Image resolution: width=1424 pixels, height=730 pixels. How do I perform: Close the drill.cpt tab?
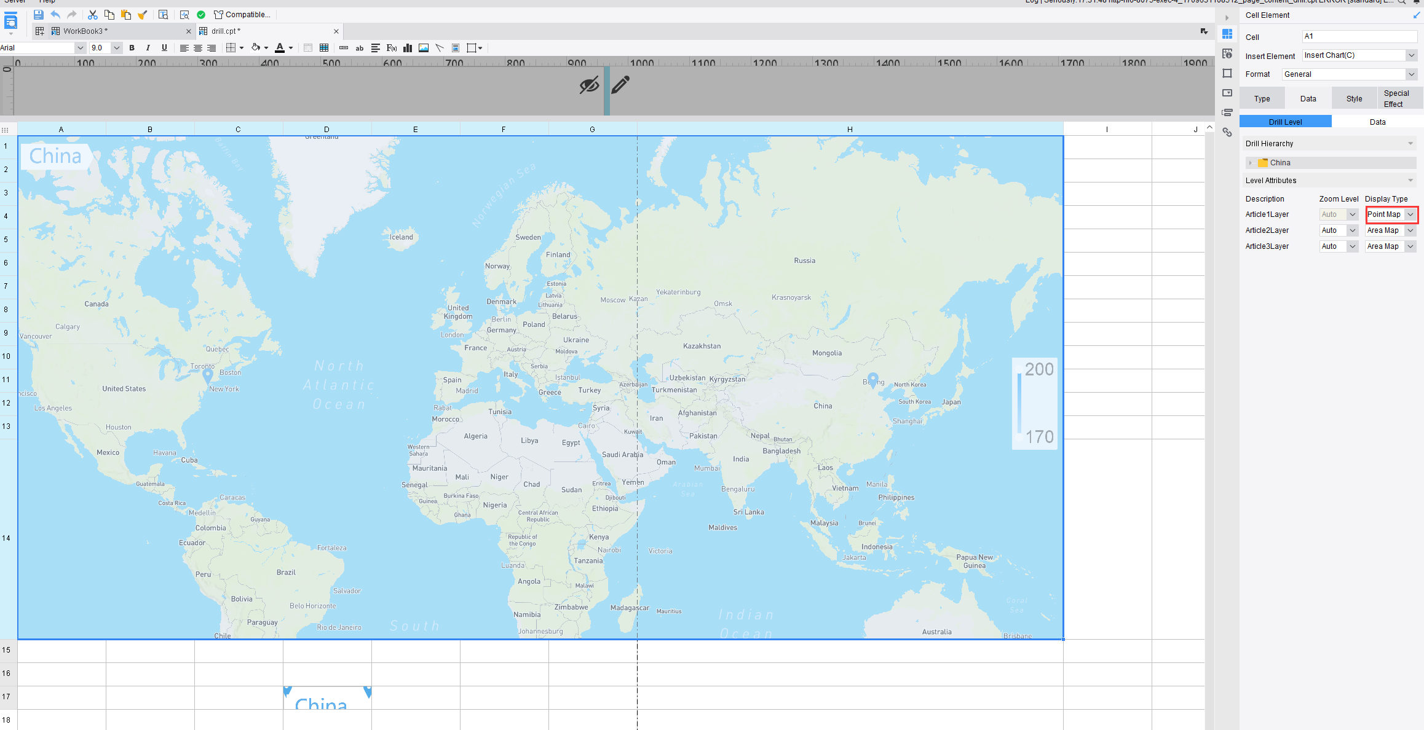pyautogui.click(x=336, y=31)
